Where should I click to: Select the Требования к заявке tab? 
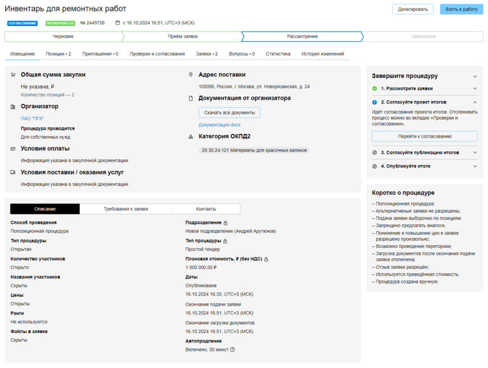click(126, 209)
